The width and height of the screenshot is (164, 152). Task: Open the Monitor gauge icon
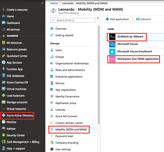[x=3, y=122]
